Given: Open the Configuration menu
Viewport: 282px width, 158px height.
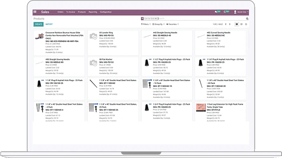Looking at the screenshot, I should click(x=106, y=12).
